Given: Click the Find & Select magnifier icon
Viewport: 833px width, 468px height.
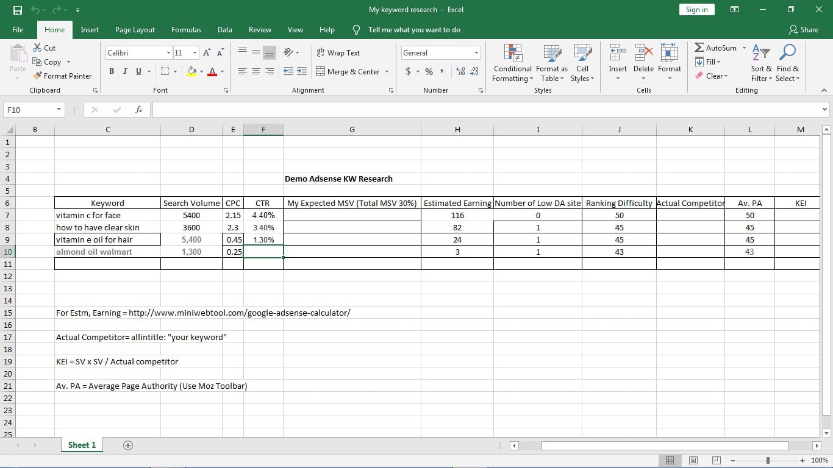Looking at the screenshot, I should (x=787, y=54).
